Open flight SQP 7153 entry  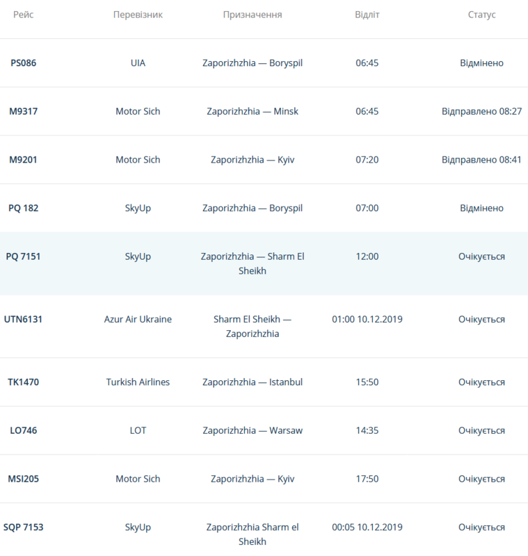click(23, 528)
